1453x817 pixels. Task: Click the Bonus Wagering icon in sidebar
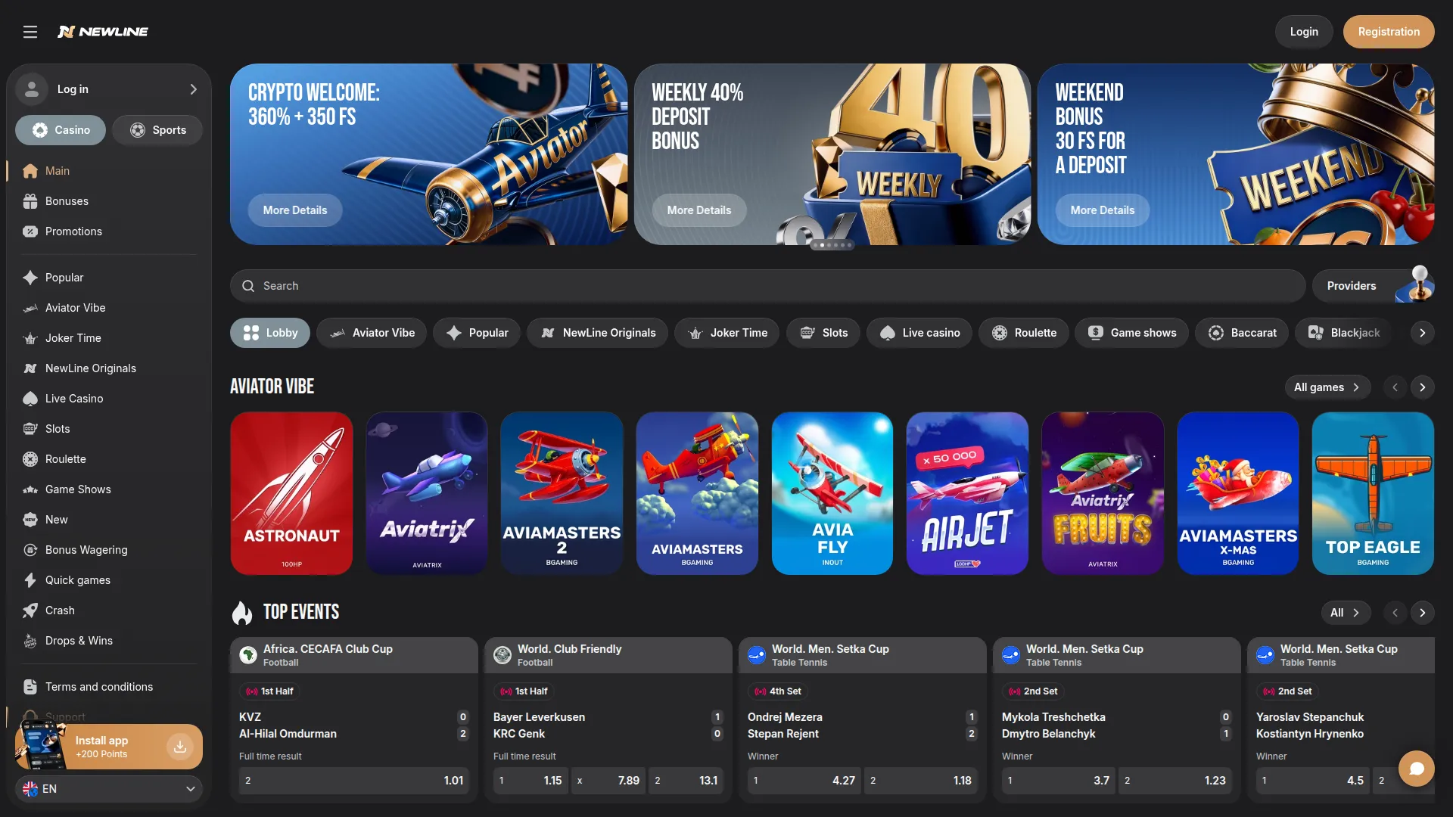[30, 550]
